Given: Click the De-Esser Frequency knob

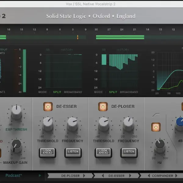Looking at the screenshot, I should (x=73, y=124).
